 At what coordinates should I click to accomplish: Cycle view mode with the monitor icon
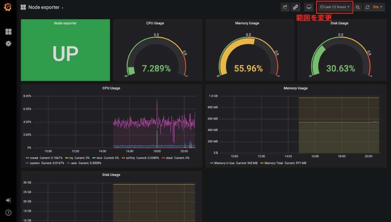309,7
